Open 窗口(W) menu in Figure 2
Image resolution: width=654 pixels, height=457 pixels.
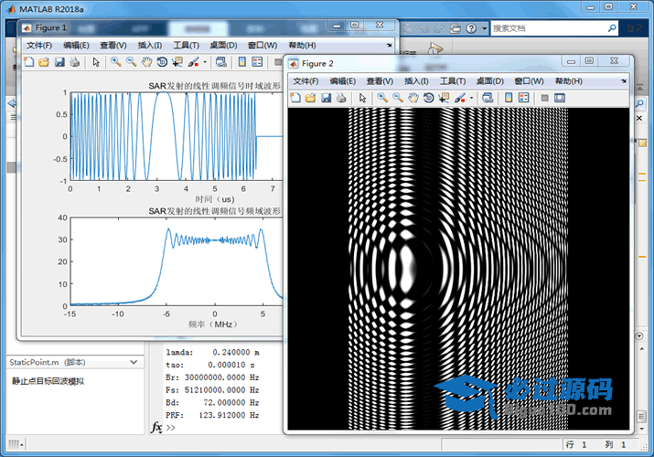(529, 81)
